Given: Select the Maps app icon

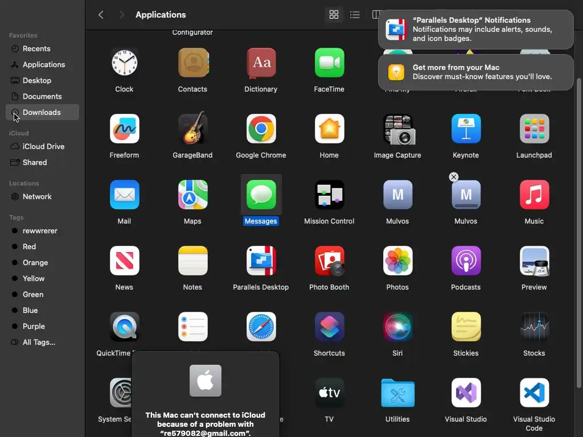Looking at the screenshot, I should (192, 195).
